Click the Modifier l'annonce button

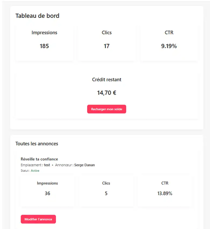(38, 219)
